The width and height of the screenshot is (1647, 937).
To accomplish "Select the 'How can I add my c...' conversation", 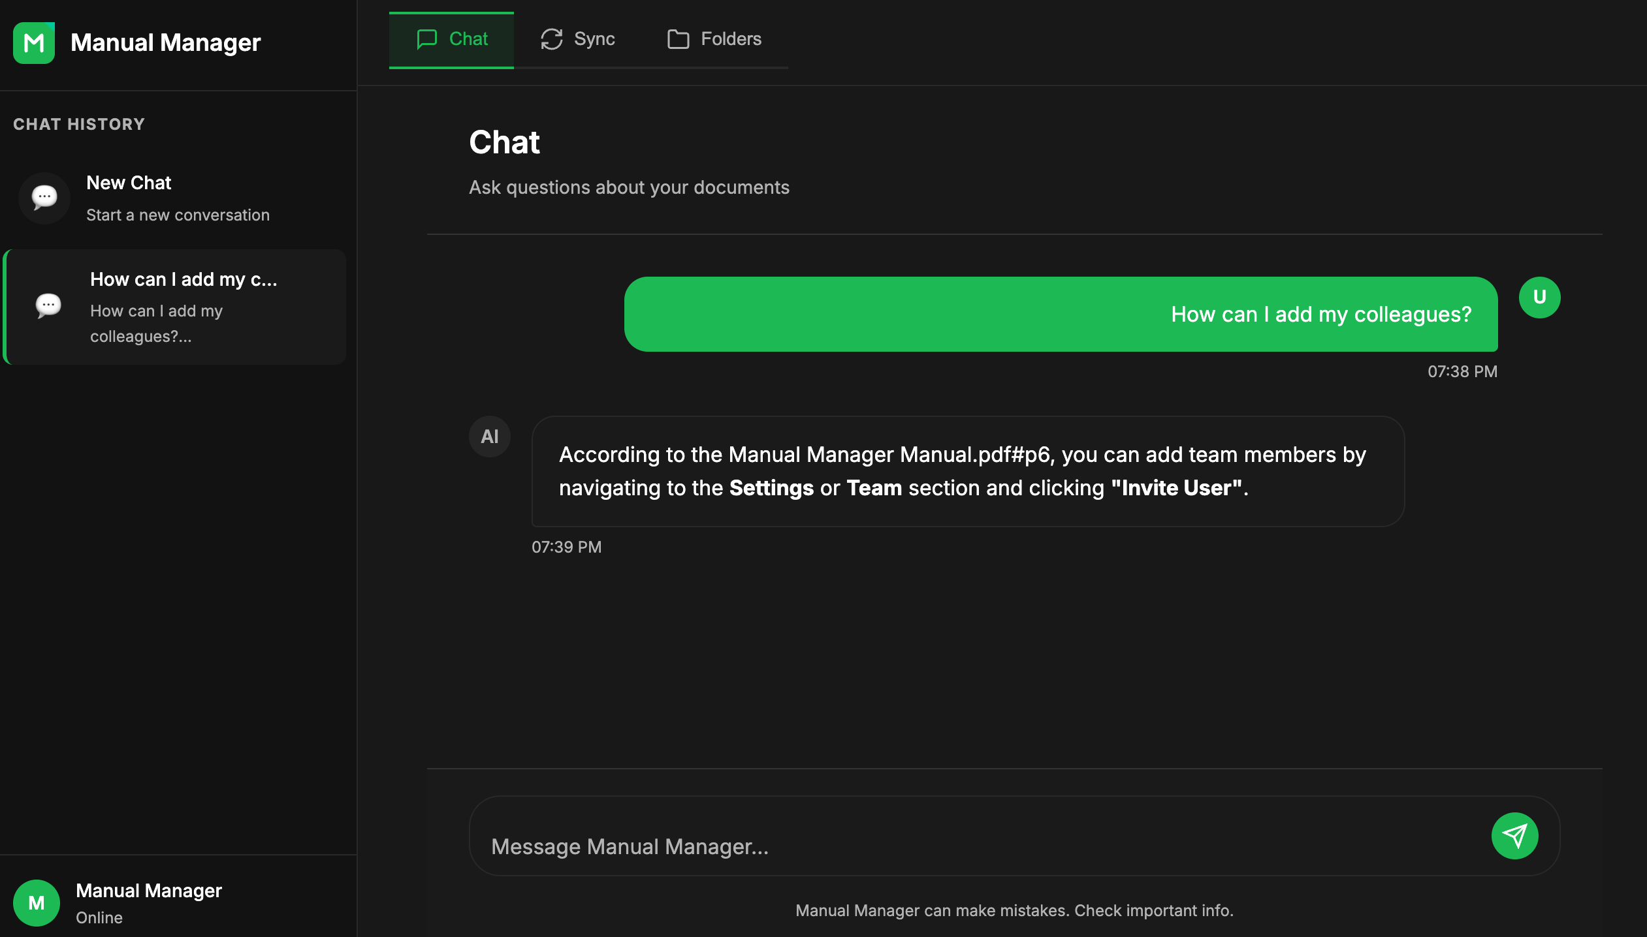I will (175, 307).
